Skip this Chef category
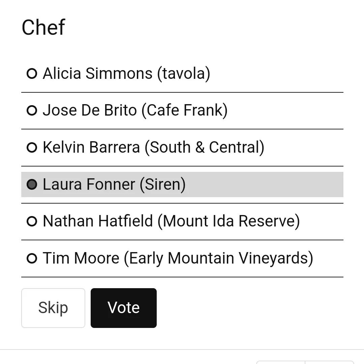 coord(53,308)
